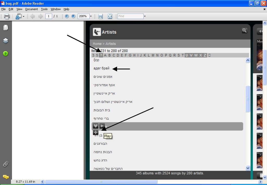267x185 pixels.
Task: Click the Zoom Out minus button
Action: pyautogui.click(x=67, y=16)
